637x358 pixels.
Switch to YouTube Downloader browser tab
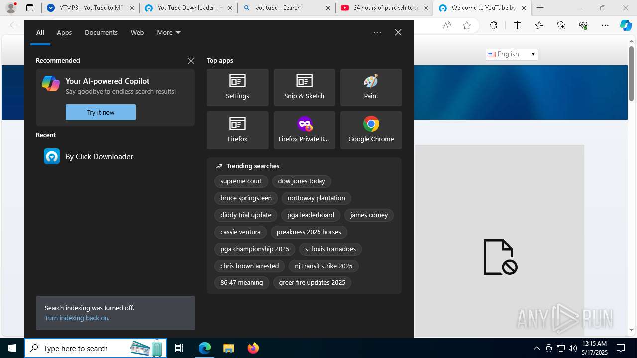pyautogui.click(x=188, y=8)
